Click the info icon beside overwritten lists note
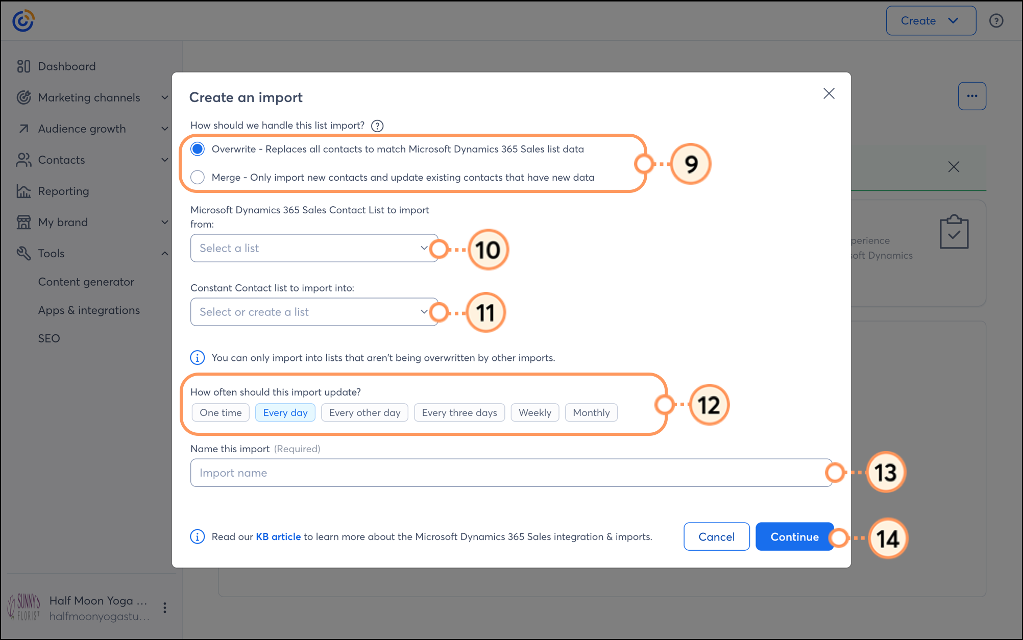 point(198,358)
